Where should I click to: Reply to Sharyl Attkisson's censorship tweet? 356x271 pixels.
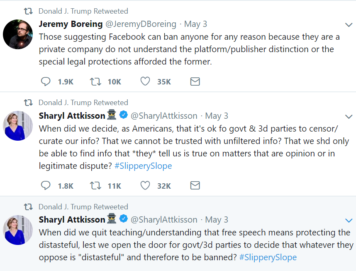tap(46, 186)
